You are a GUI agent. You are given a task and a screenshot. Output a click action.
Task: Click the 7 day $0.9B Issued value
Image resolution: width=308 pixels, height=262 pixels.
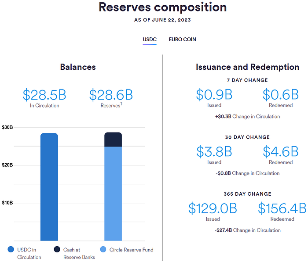click(x=214, y=95)
